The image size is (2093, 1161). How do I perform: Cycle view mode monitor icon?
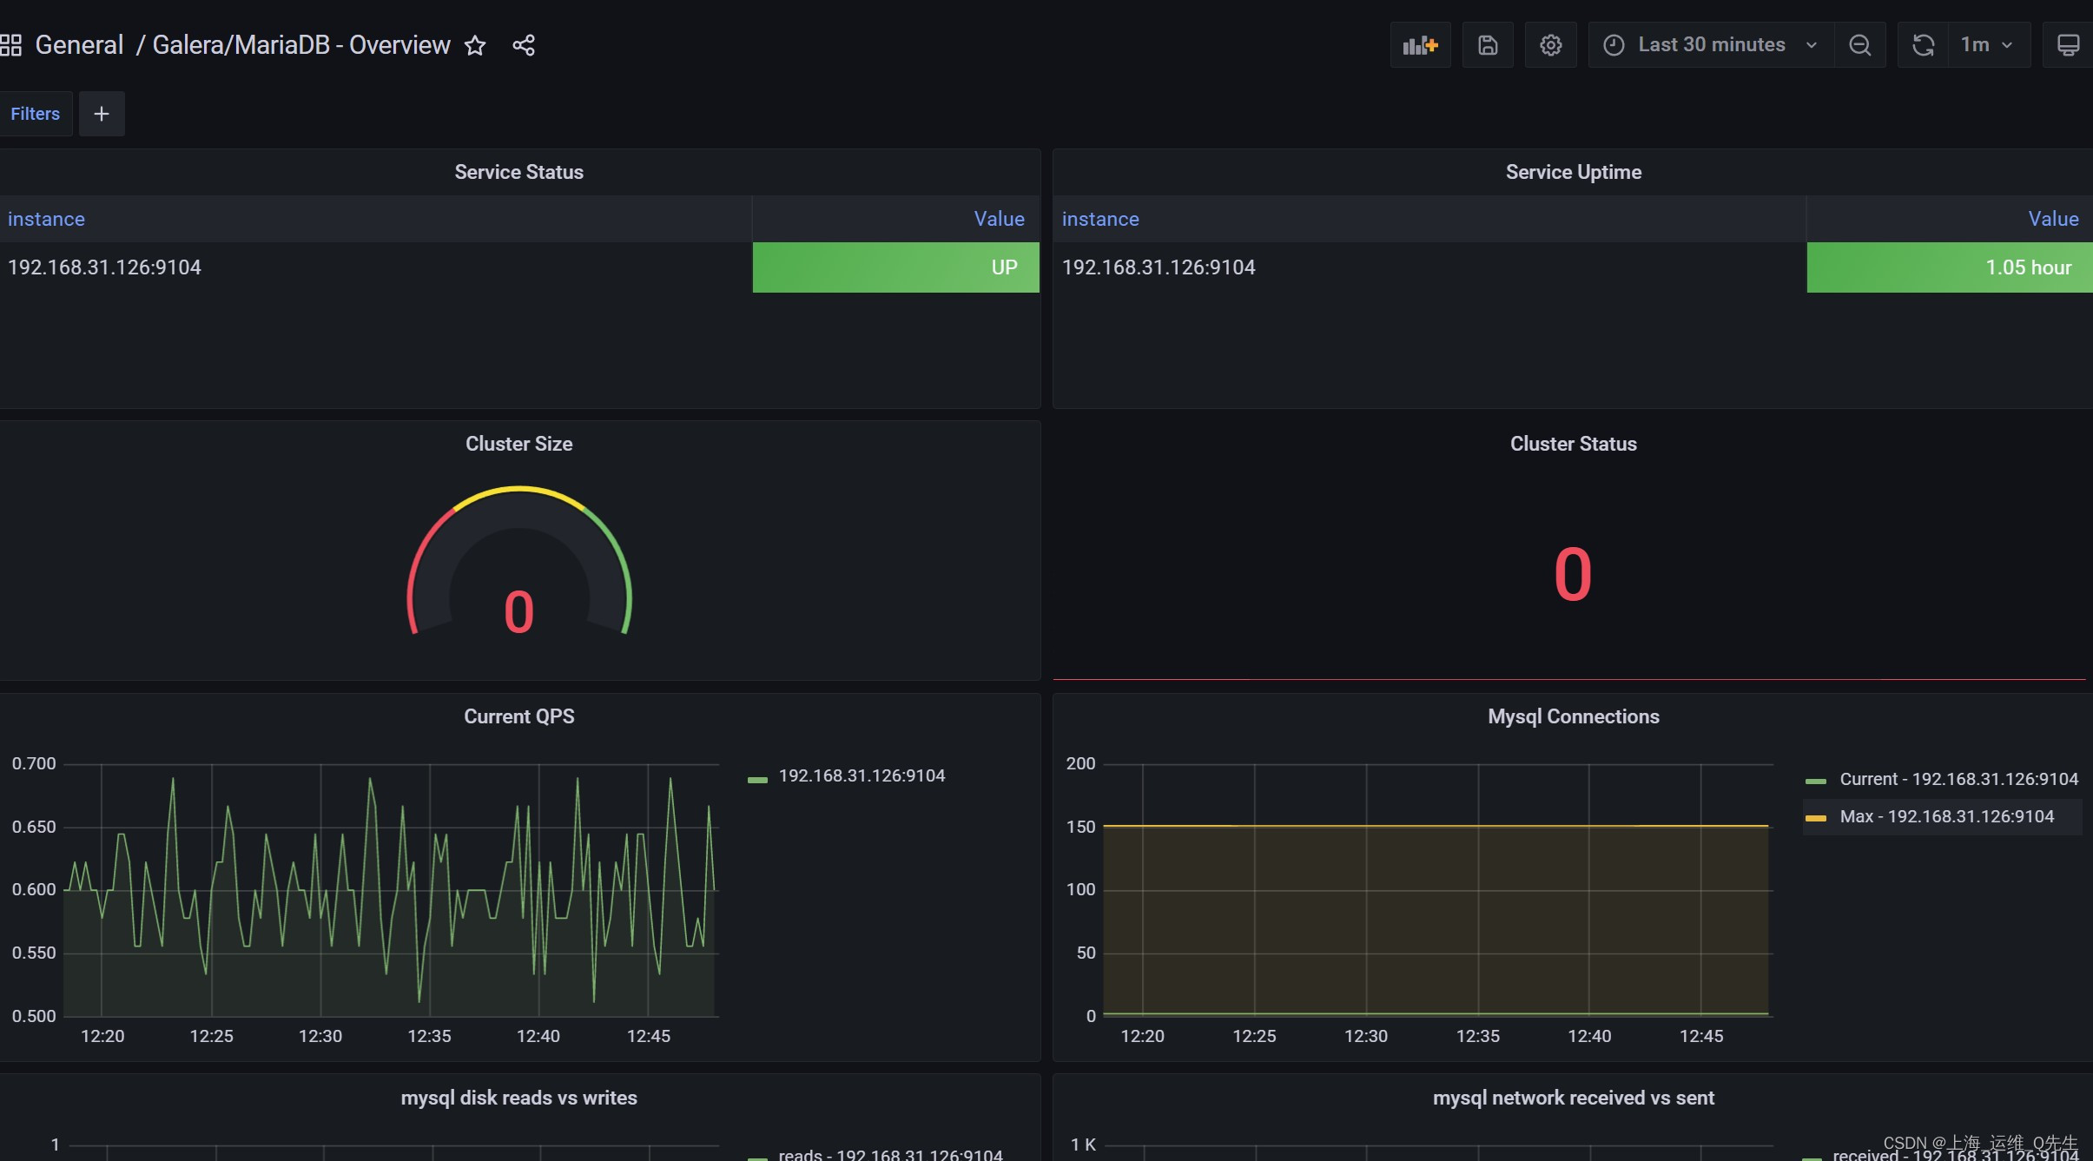(2068, 45)
